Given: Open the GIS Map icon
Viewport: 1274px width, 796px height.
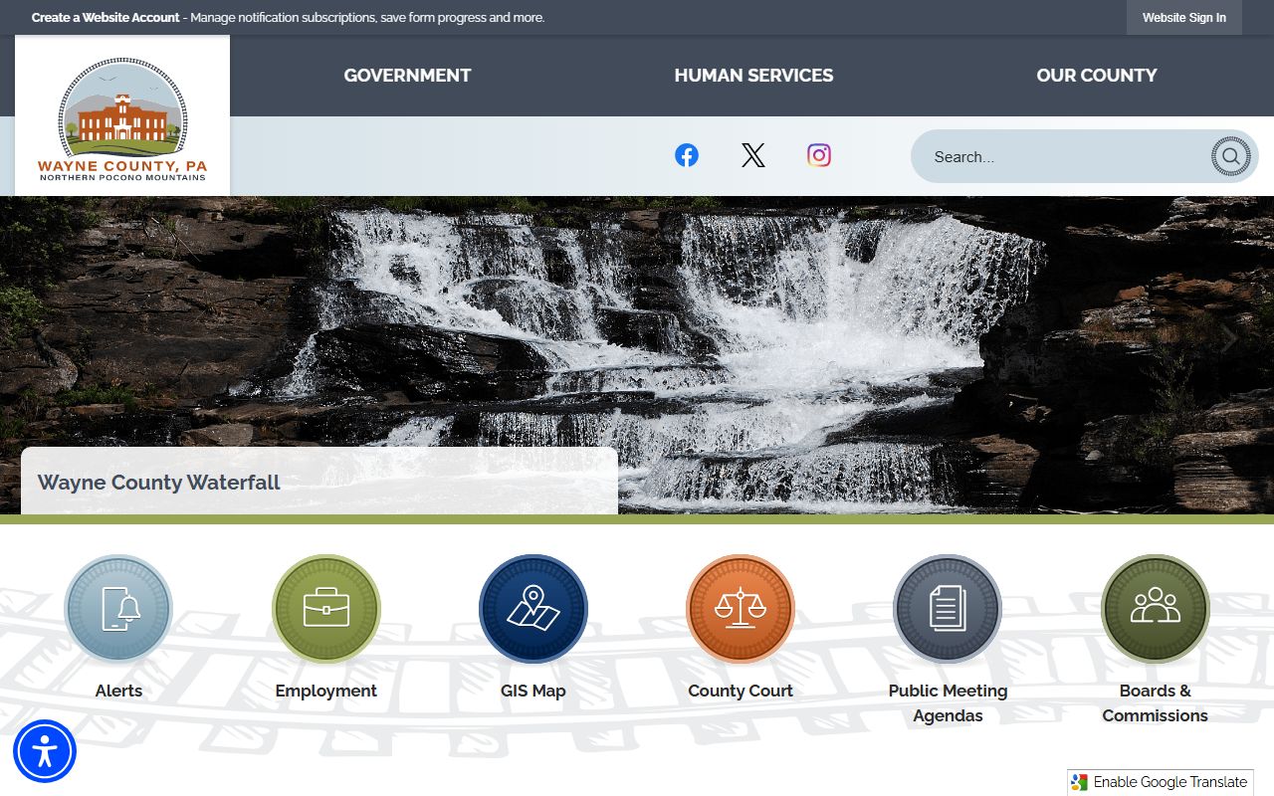Looking at the screenshot, I should (533, 608).
